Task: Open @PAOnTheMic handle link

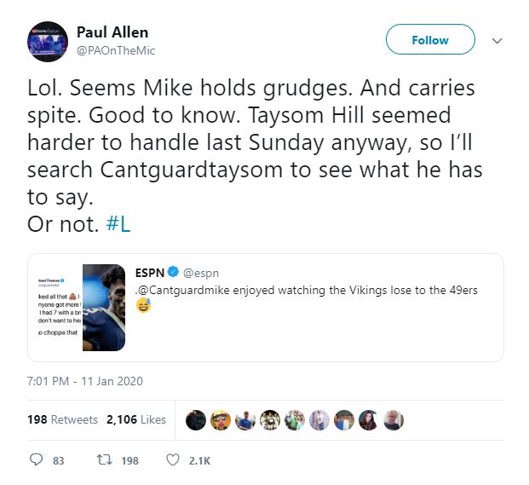Action: [116, 50]
